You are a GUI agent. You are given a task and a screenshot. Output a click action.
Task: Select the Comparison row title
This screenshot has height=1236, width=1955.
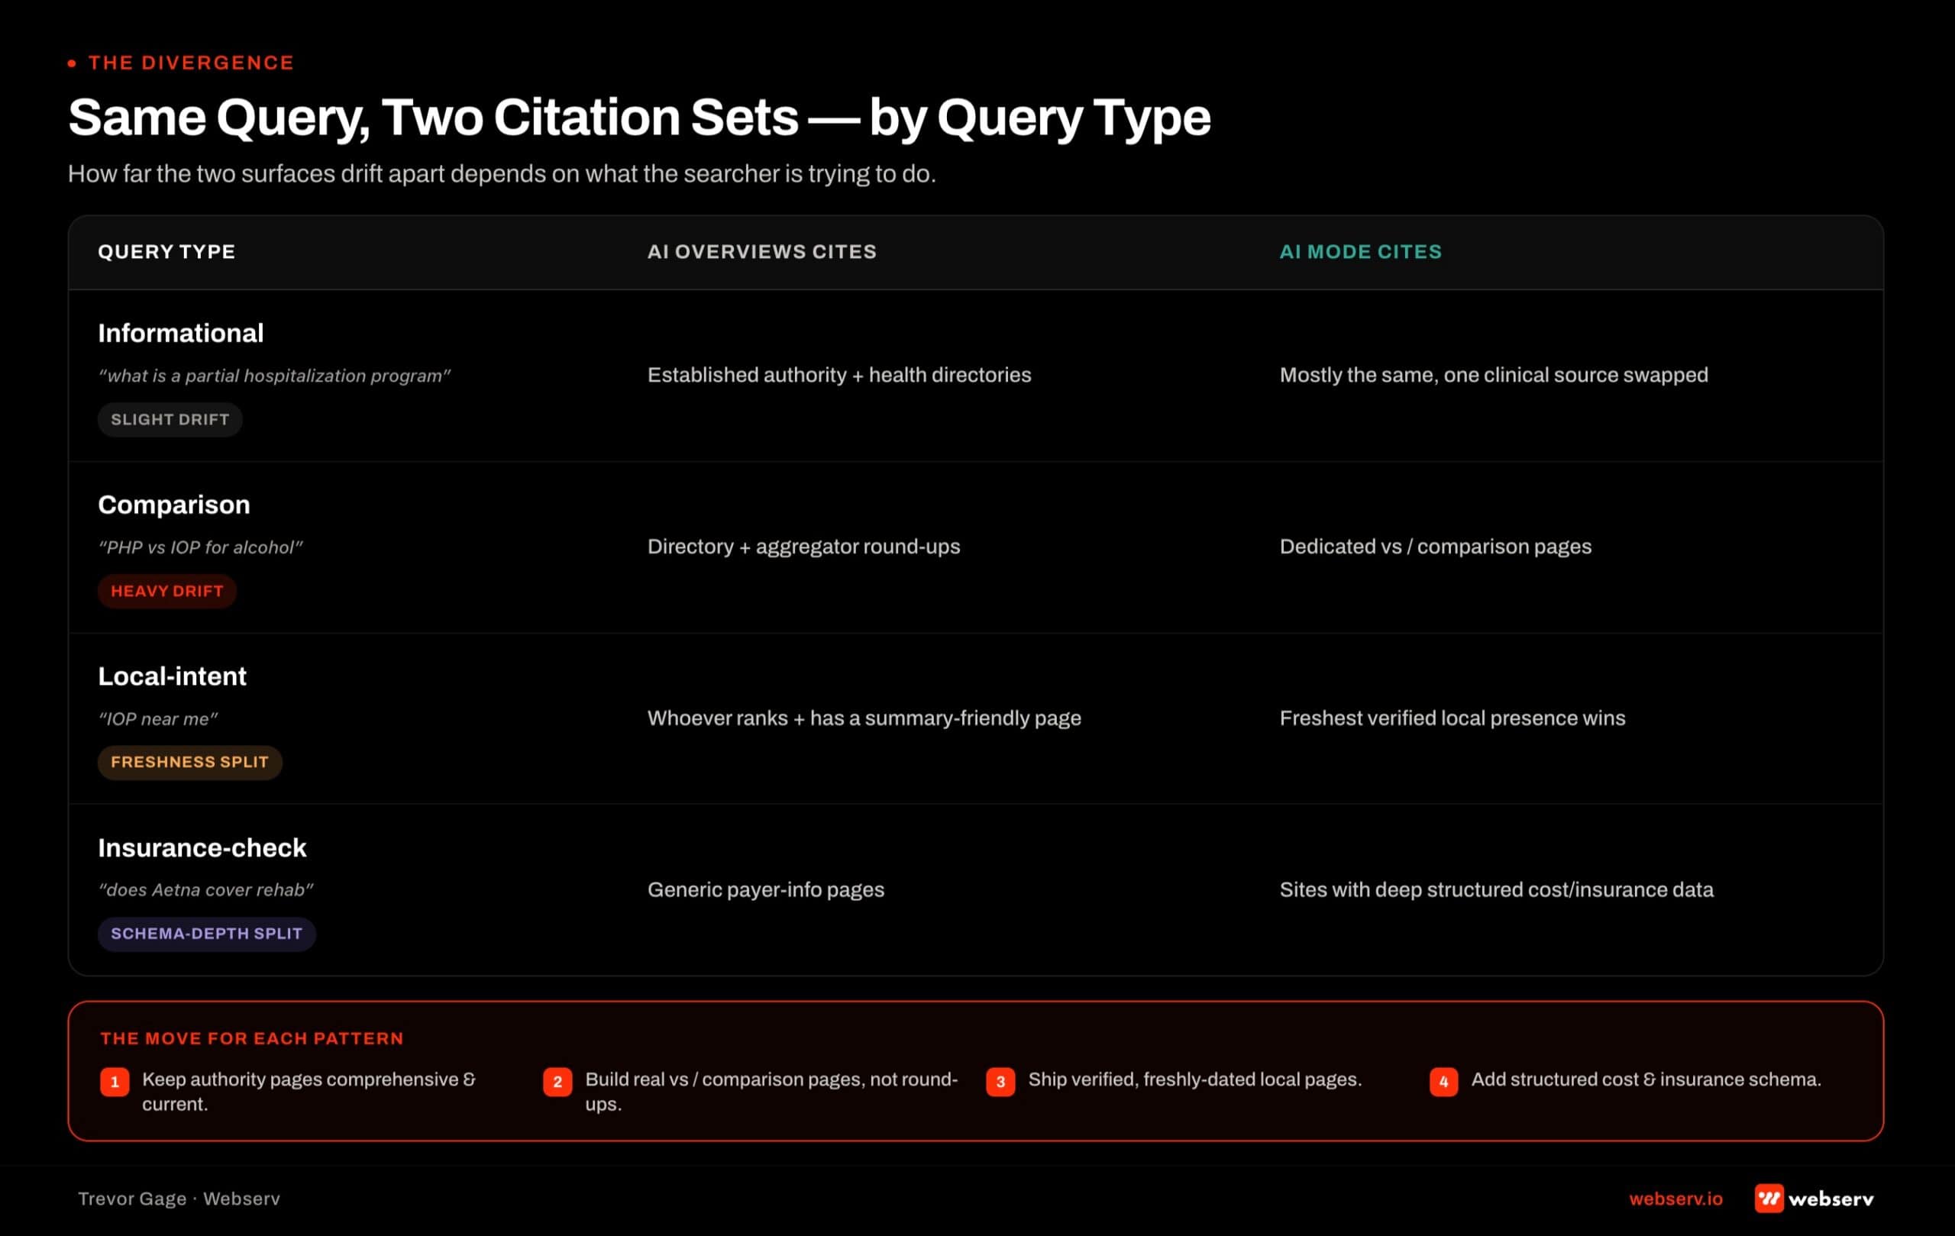[x=174, y=505]
